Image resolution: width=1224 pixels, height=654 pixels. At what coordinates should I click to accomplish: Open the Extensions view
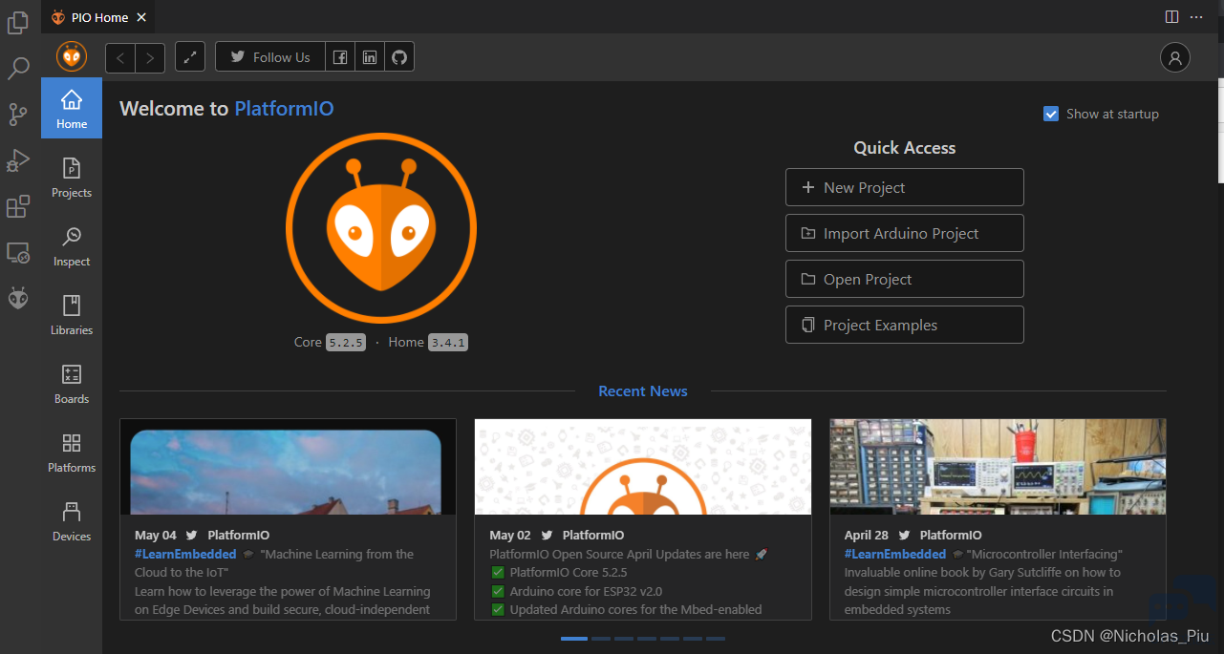(18, 207)
